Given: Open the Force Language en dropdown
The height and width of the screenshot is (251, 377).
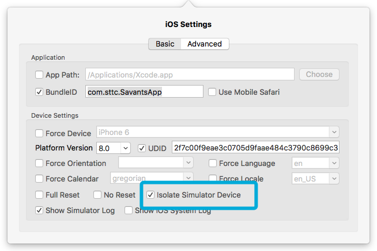Looking at the screenshot, I should point(315,163).
